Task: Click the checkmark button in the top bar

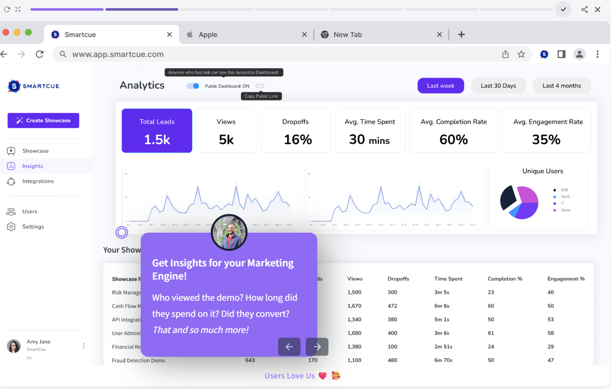Action: click(x=563, y=9)
